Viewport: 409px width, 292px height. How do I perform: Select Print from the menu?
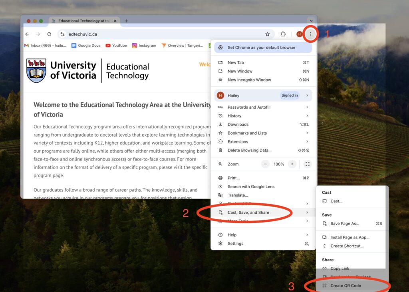pos(263,178)
